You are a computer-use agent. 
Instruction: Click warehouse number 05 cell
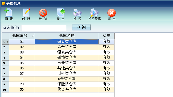tap(22, 63)
